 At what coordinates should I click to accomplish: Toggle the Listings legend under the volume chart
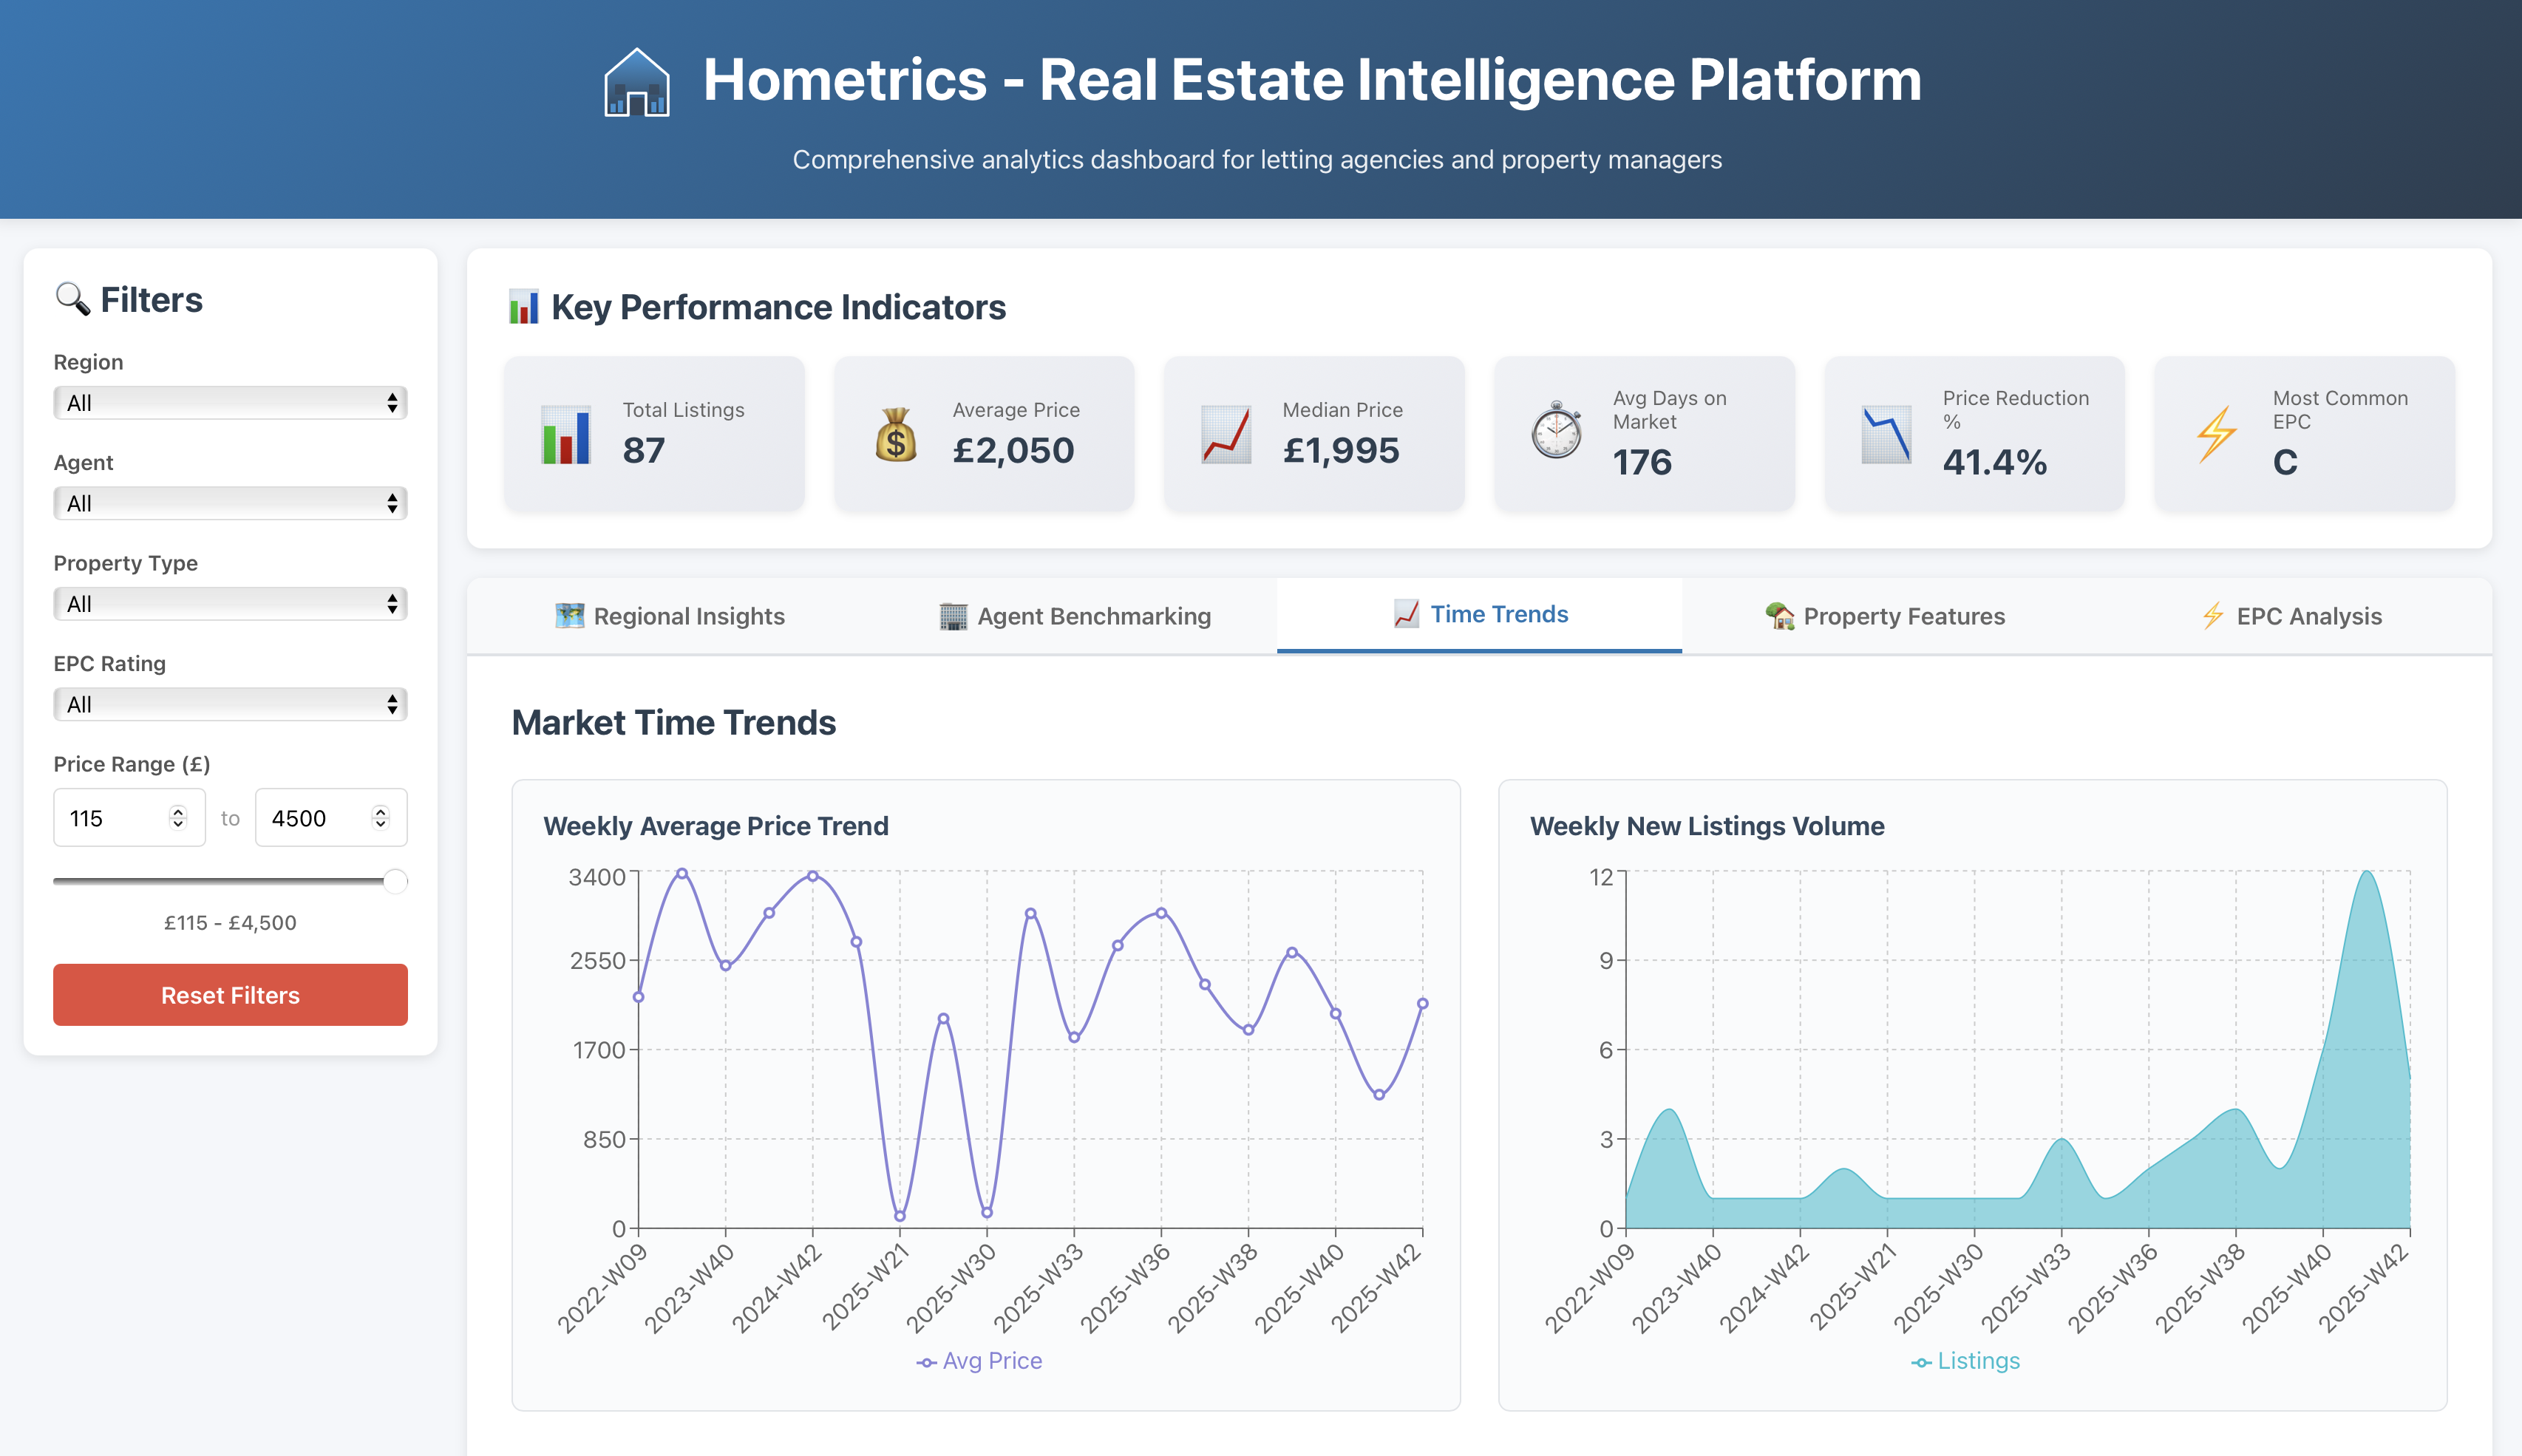click(x=1964, y=1360)
